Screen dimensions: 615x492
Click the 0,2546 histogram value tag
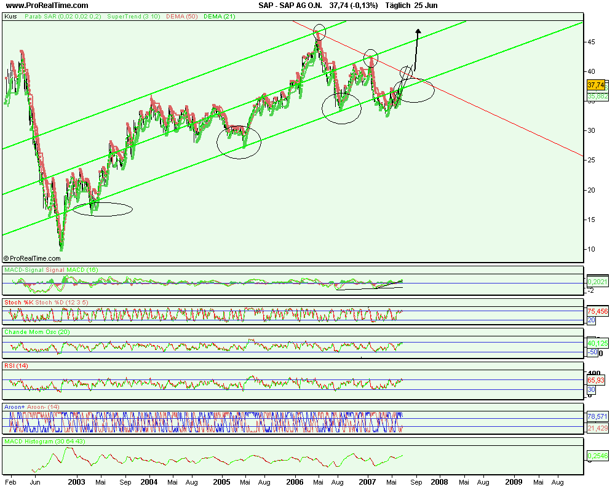[598, 456]
